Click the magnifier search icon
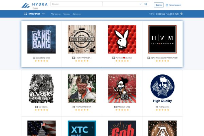Viewport: 204px width, 136px height. pos(146,4)
